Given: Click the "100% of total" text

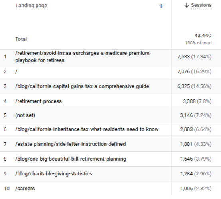Looking at the screenshot, I should pos(198,43).
